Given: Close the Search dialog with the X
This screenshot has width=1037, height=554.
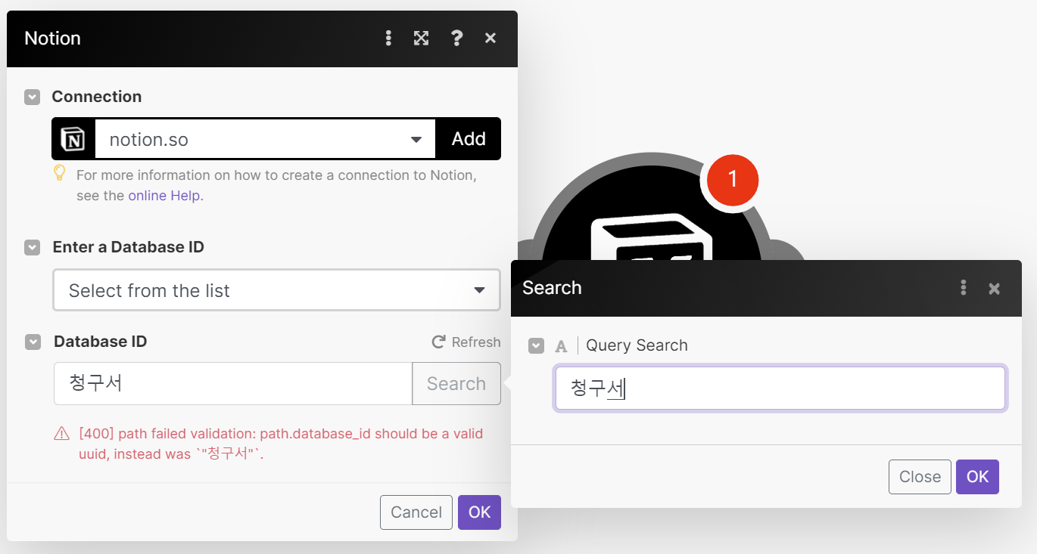Looking at the screenshot, I should [995, 288].
